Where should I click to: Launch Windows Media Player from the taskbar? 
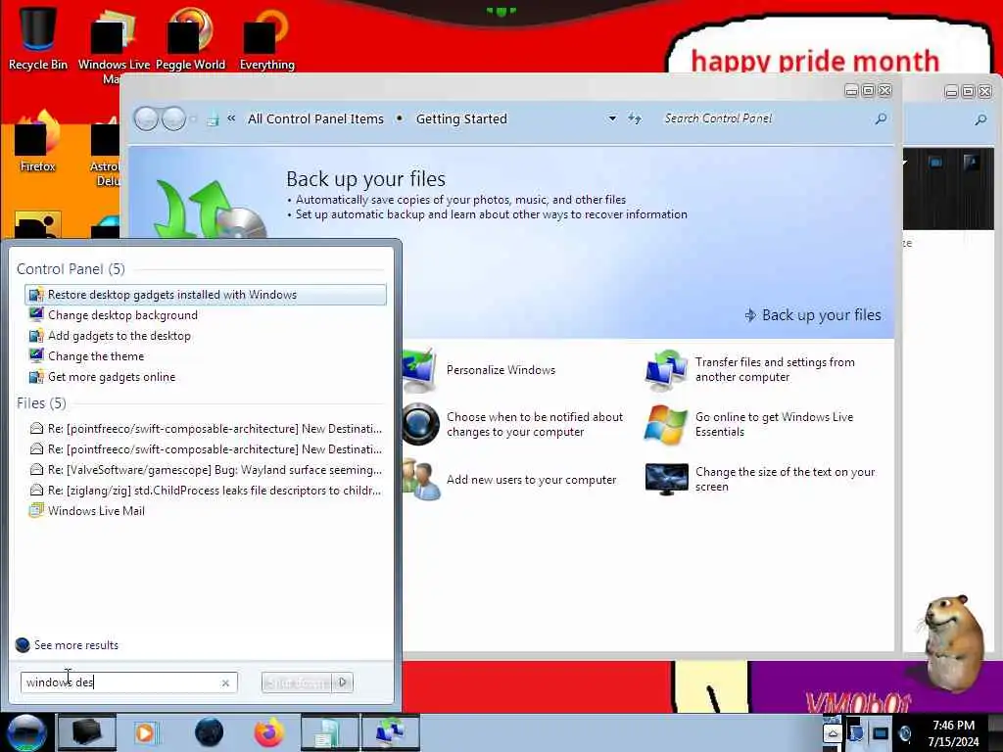tap(146, 732)
